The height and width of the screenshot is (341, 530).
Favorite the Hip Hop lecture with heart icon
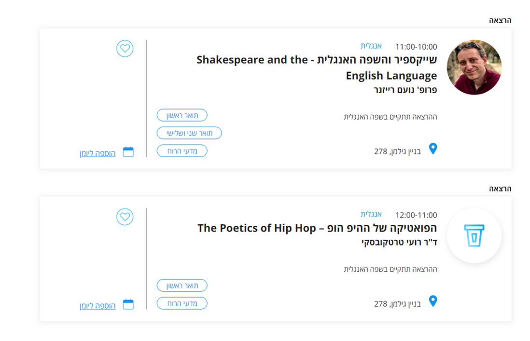(x=125, y=217)
